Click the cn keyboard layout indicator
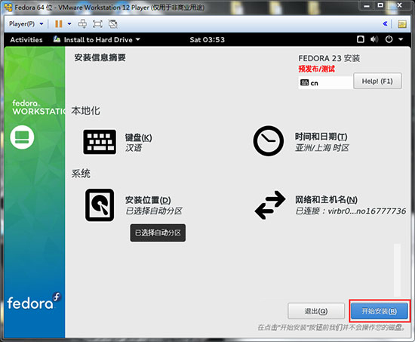The height and width of the screenshot is (342, 415). pyautogui.click(x=325, y=83)
